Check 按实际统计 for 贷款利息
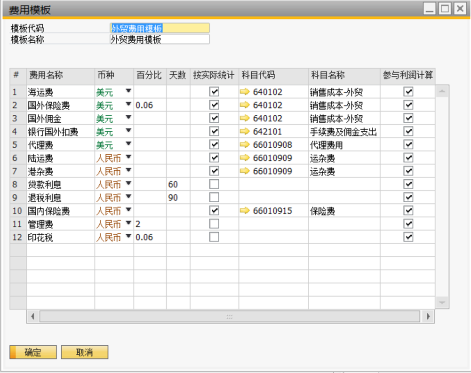 coord(214,184)
